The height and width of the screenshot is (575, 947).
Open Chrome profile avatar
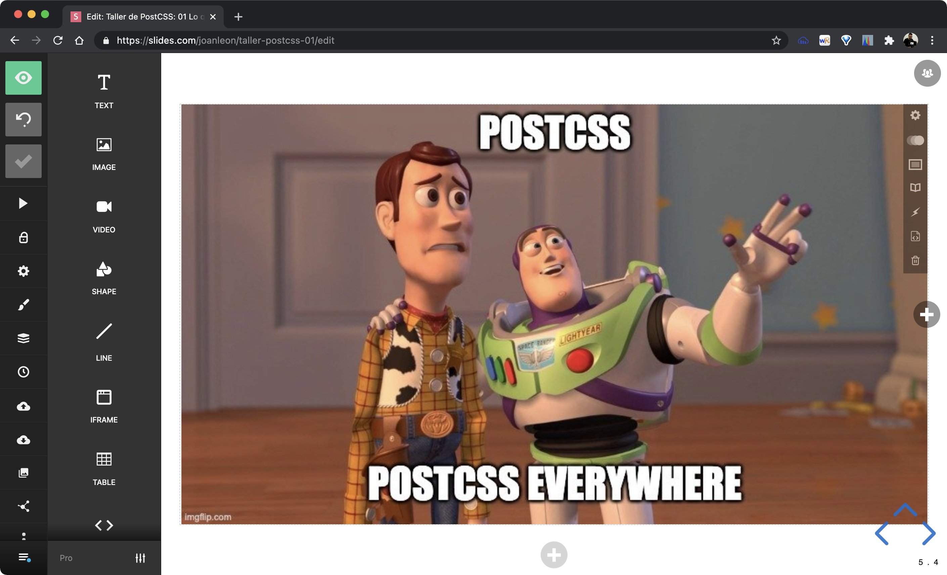(x=910, y=40)
